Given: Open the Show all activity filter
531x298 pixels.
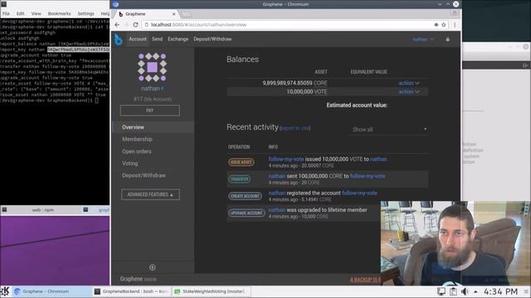Looking at the screenshot, I should [x=389, y=129].
